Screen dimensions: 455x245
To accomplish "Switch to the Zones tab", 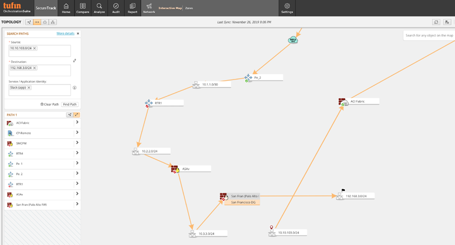I will click(x=189, y=8).
